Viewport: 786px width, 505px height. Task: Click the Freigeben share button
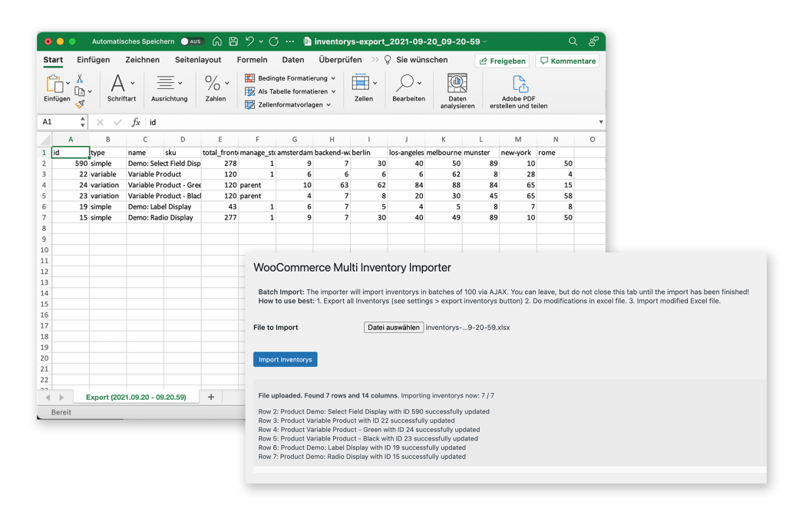502,61
